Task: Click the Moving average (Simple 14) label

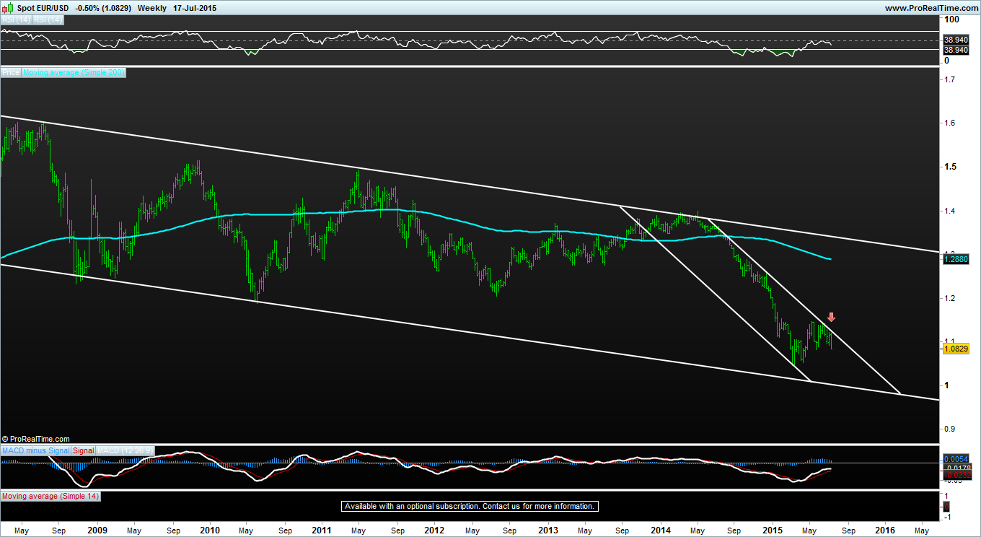Action: click(x=50, y=497)
